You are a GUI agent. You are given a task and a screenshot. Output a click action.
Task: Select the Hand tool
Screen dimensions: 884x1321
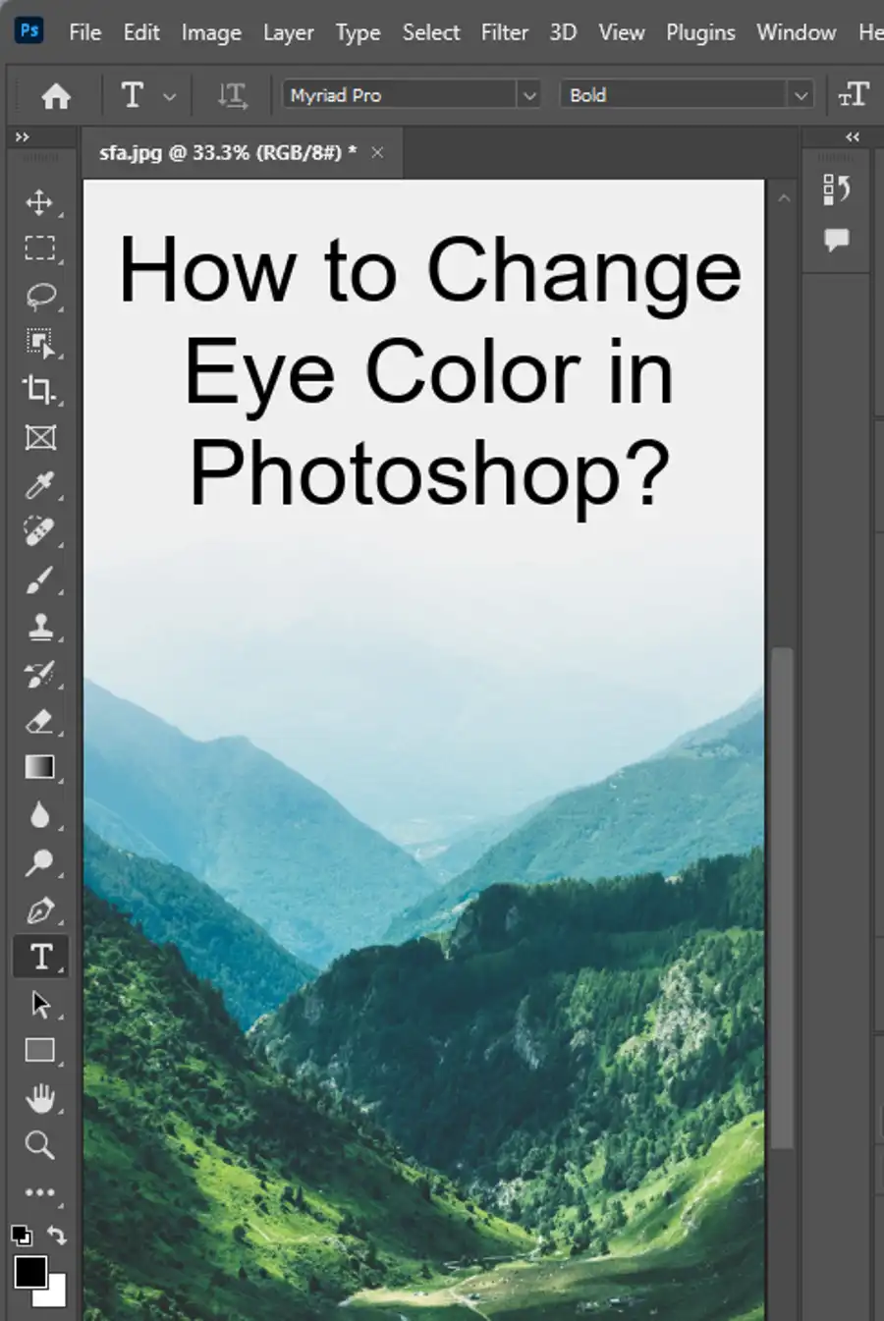click(x=39, y=1098)
